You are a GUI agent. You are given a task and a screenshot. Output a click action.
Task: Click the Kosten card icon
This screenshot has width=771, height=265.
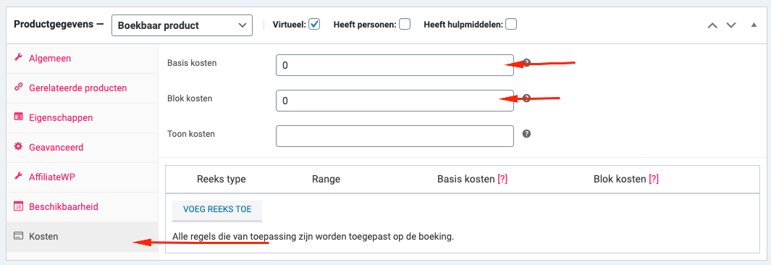18,236
